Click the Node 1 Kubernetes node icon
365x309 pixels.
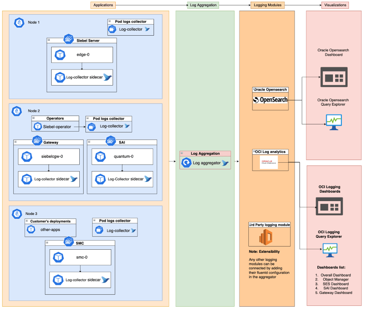click(19, 23)
